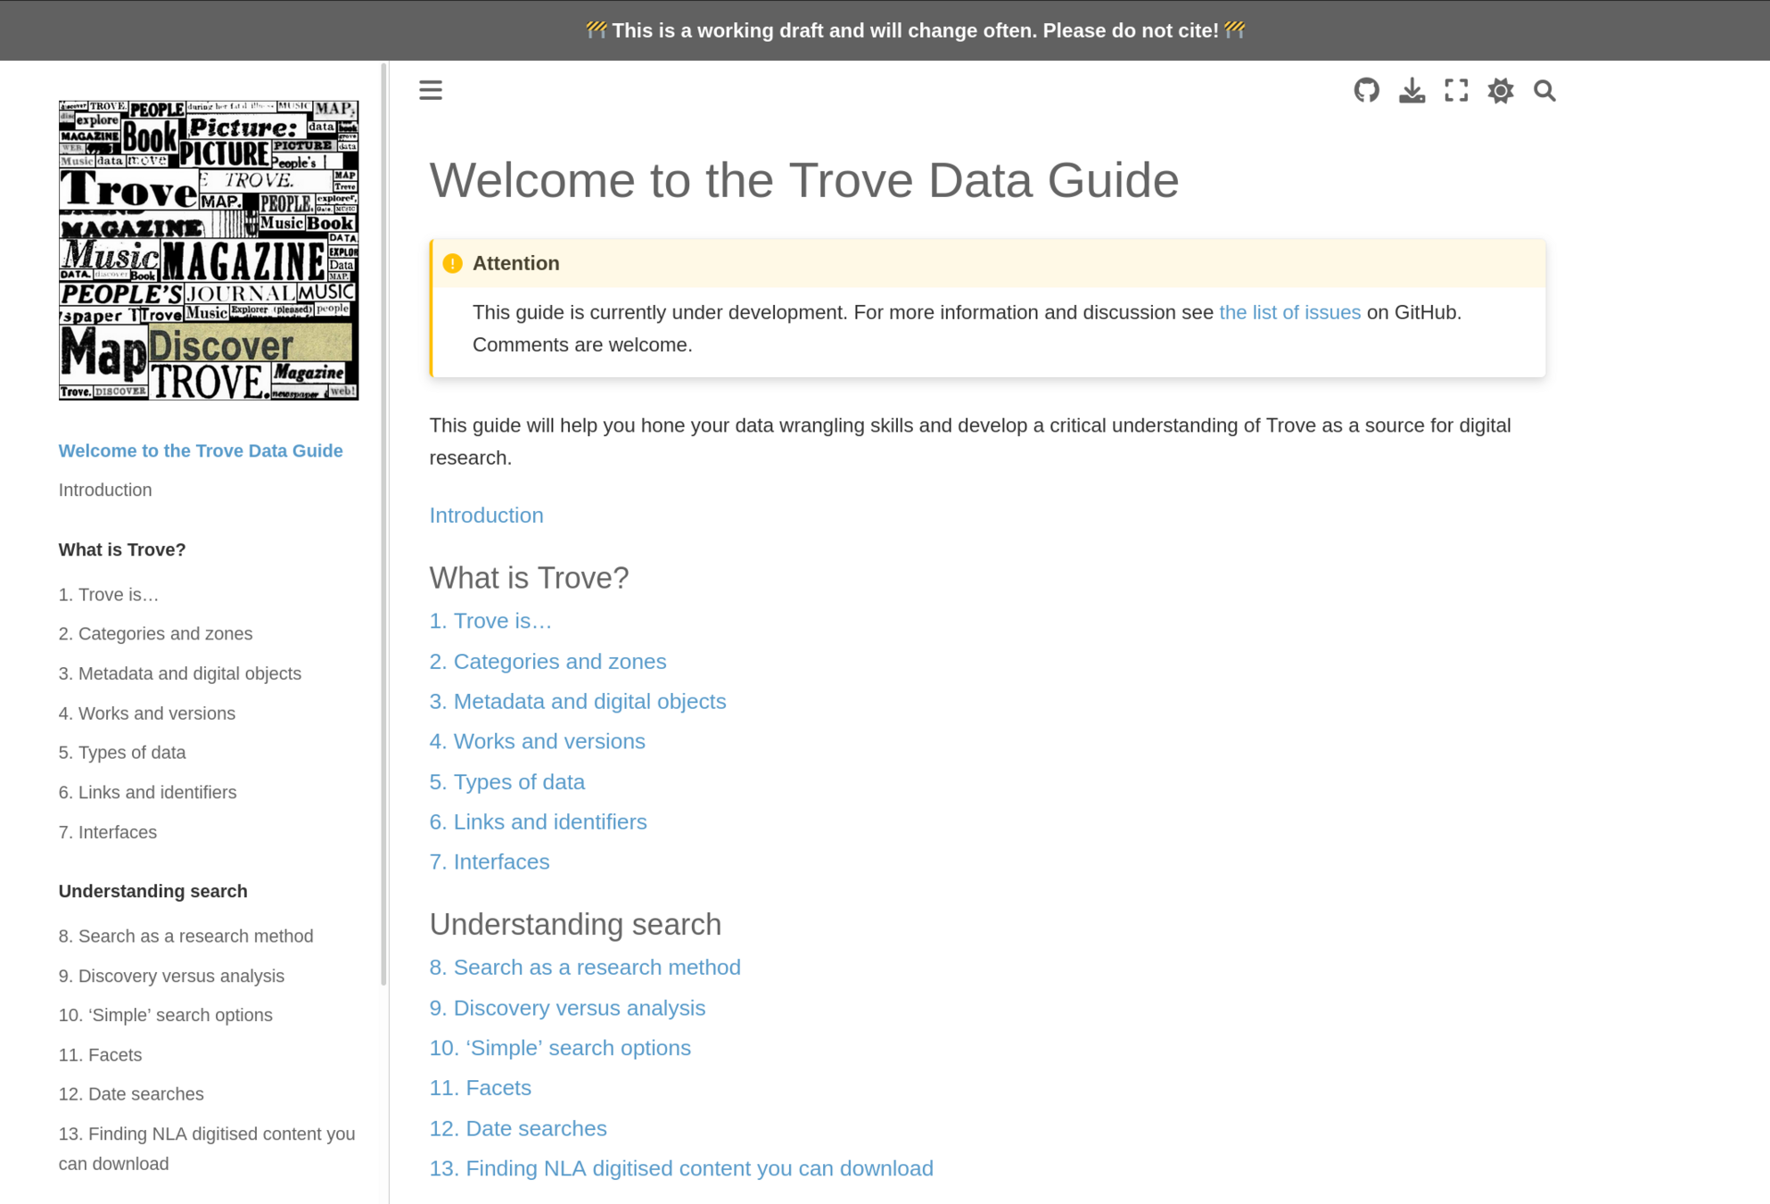Select sidebar item '7. Interfaces'
1770x1204 pixels.
click(108, 832)
